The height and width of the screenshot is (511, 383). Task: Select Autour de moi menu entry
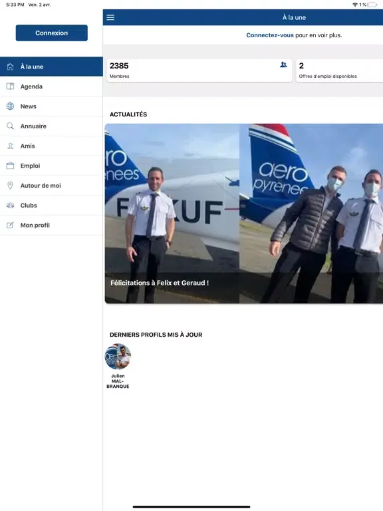(51, 186)
